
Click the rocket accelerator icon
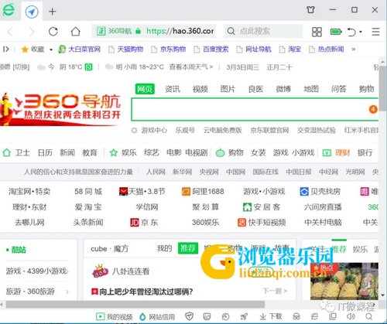(244, 316)
